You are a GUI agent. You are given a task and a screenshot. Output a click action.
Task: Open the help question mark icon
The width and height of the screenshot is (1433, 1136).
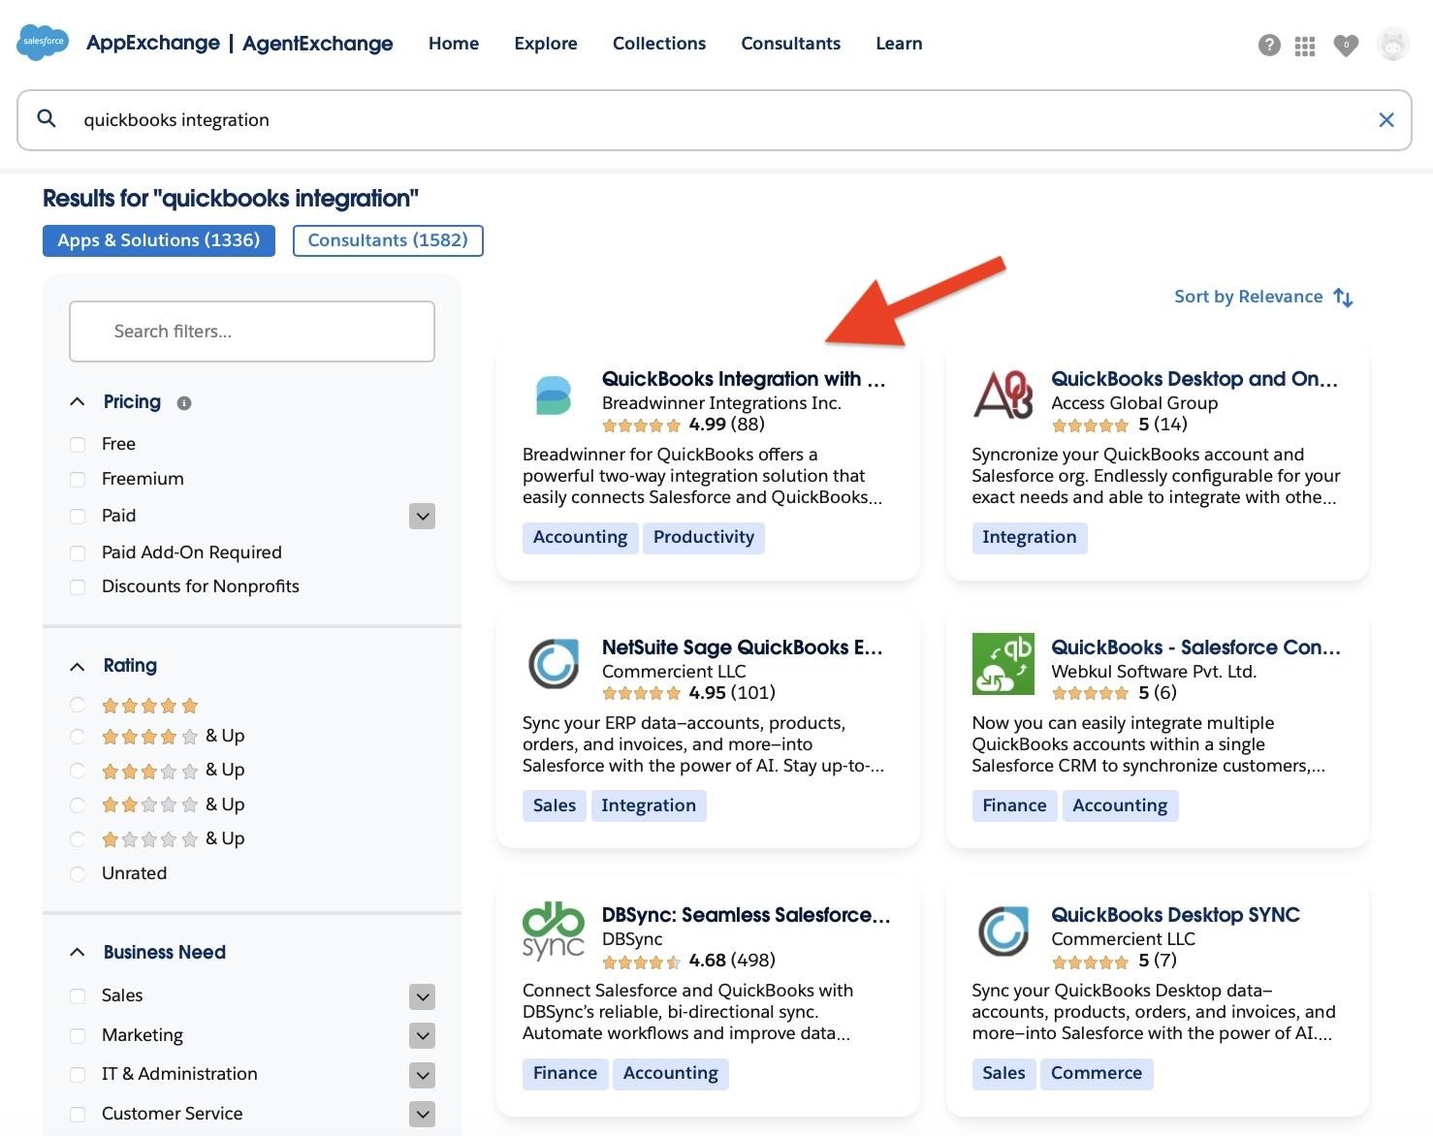(1269, 45)
